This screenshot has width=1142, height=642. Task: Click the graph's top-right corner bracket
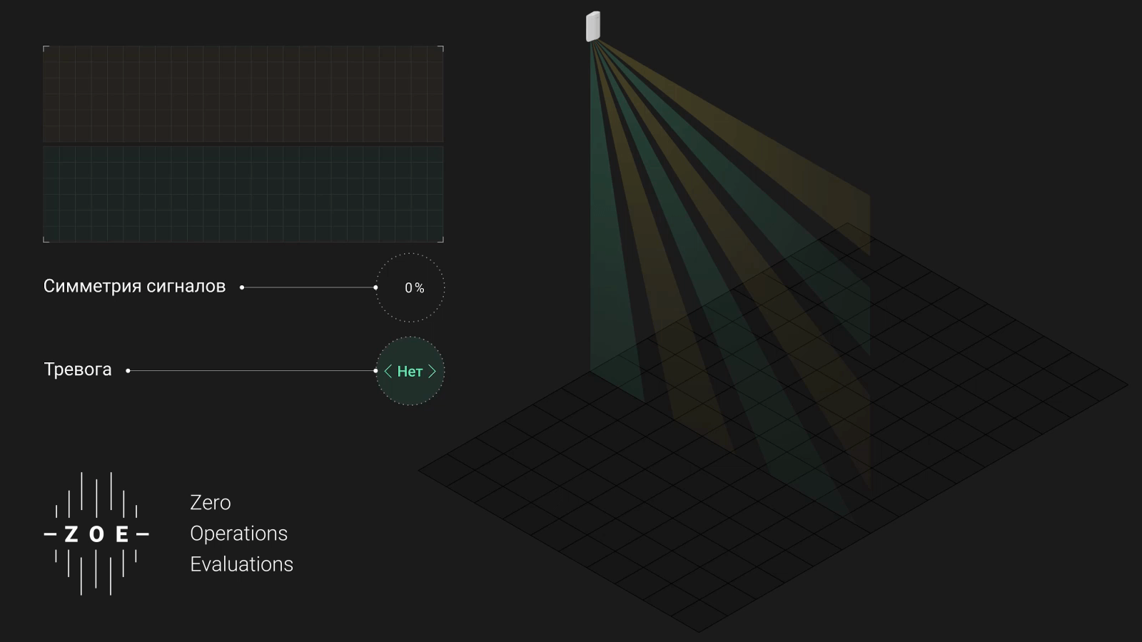click(x=441, y=48)
